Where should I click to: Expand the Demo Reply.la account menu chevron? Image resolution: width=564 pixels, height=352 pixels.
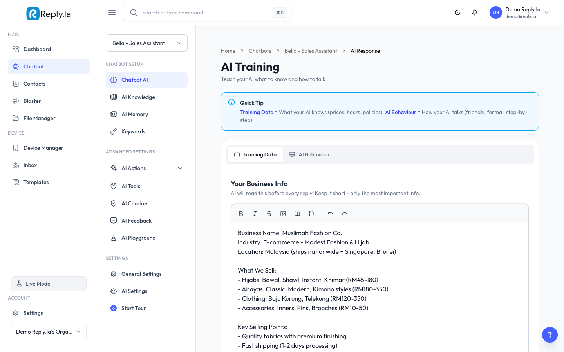tap(547, 13)
